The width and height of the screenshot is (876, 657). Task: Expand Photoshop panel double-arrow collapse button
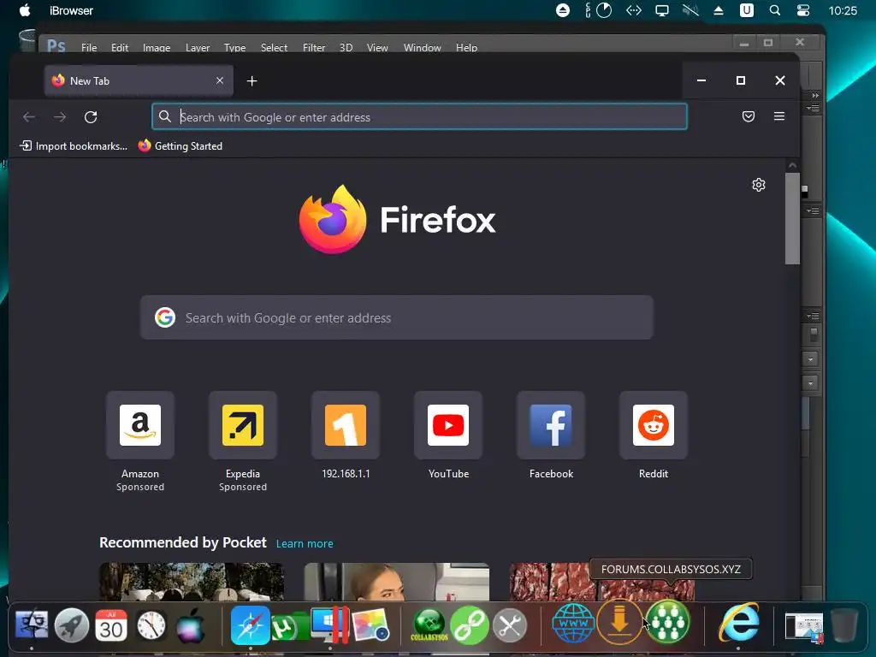[x=815, y=95]
